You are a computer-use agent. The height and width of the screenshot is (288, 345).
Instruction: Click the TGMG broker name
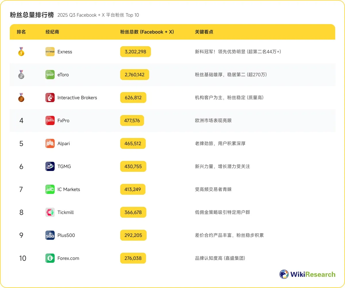(x=64, y=166)
